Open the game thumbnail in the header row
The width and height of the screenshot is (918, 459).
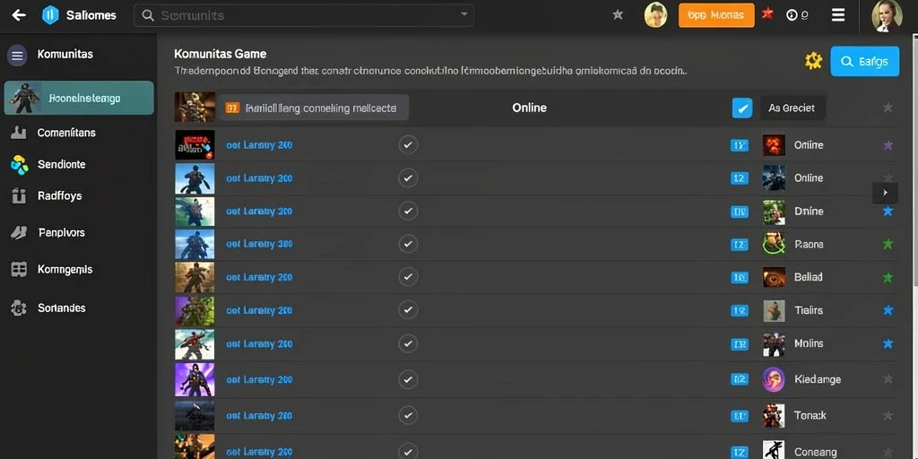click(195, 108)
